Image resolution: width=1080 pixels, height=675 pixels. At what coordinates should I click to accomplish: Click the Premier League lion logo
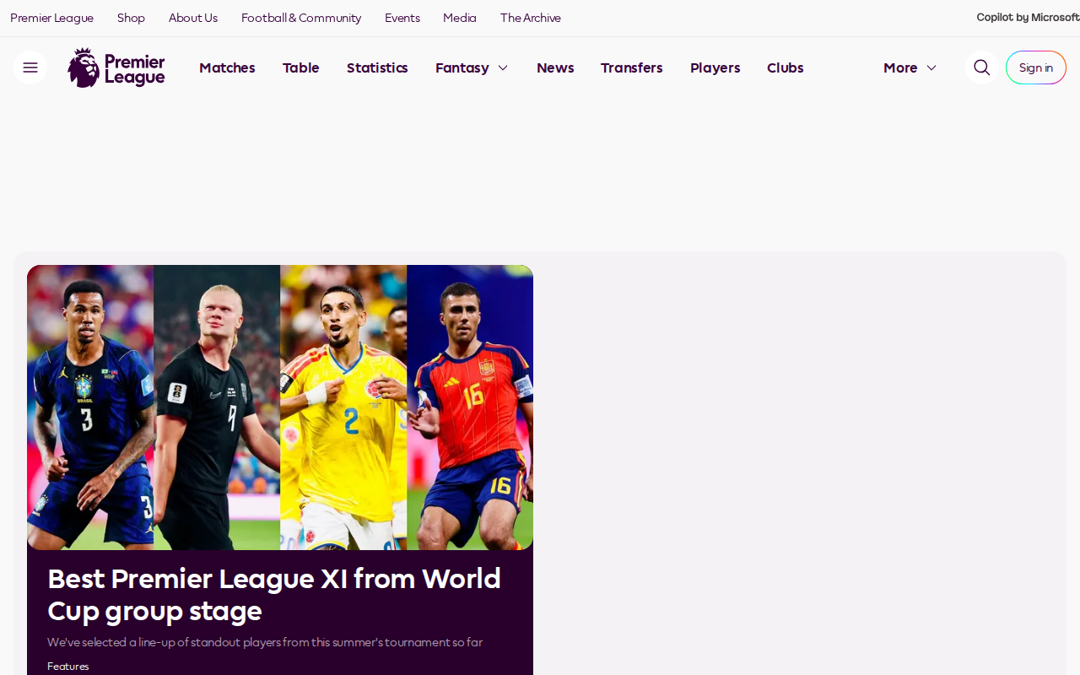coord(116,67)
